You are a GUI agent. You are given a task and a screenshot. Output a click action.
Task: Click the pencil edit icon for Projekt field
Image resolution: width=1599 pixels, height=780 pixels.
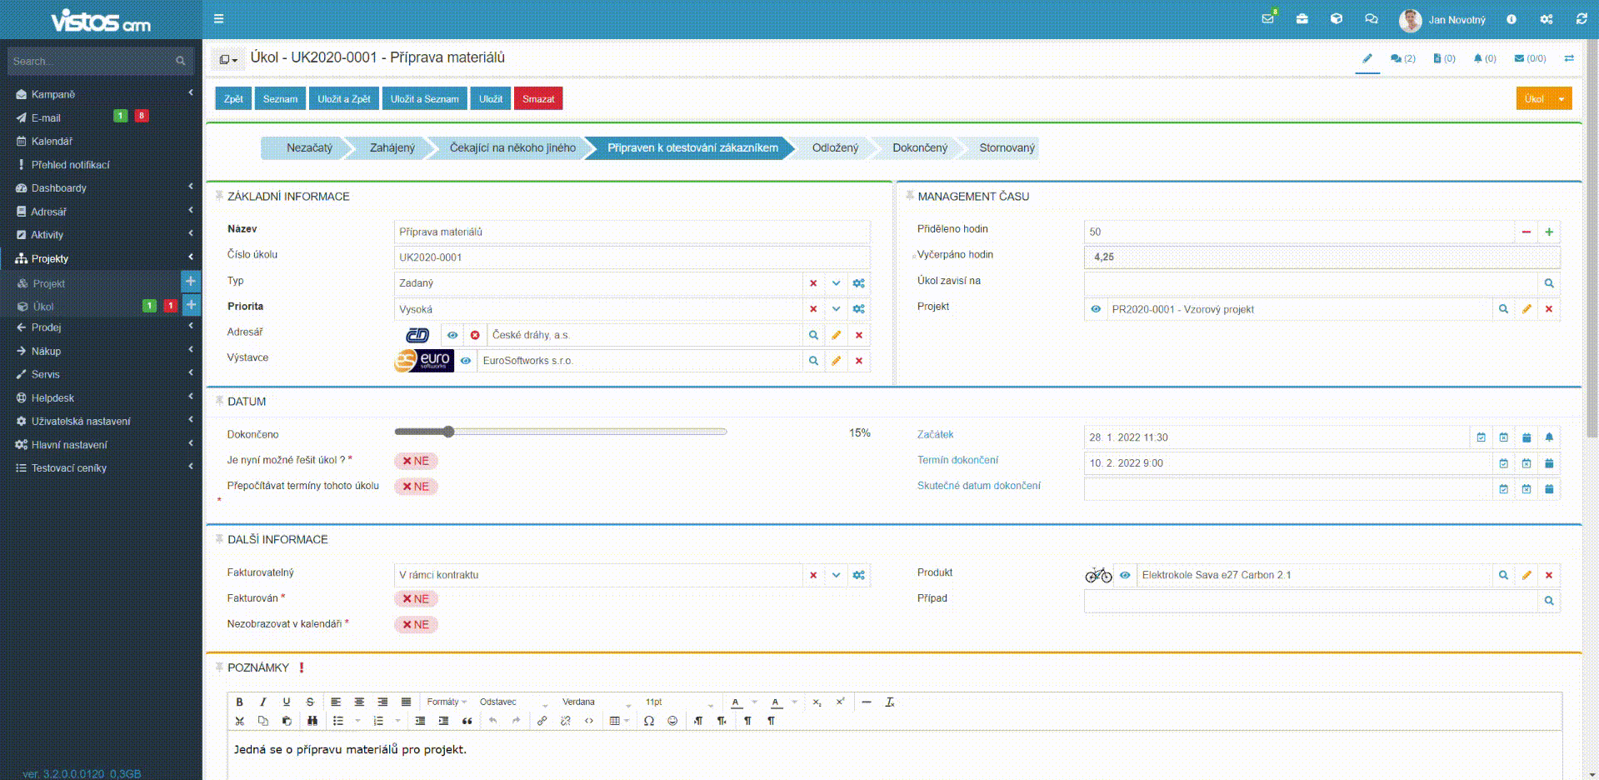(1527, 309)
